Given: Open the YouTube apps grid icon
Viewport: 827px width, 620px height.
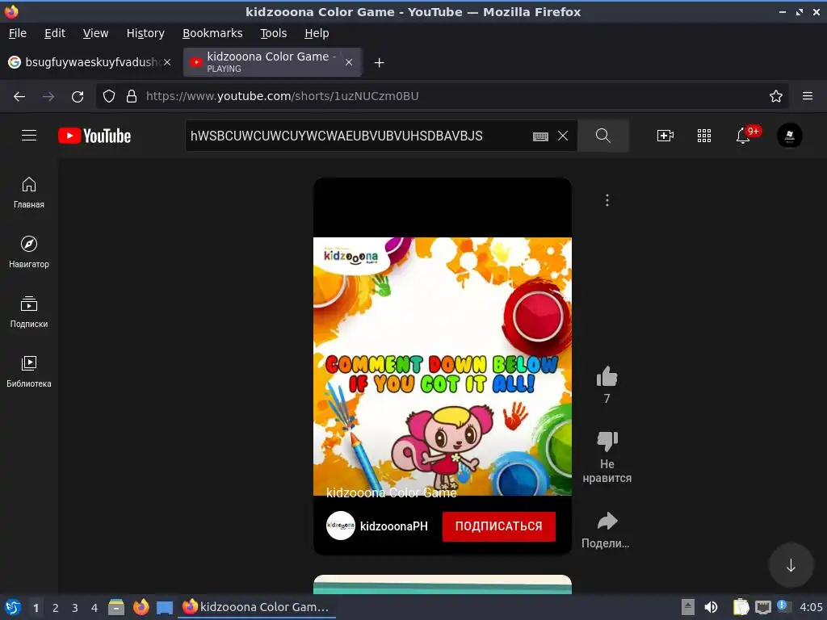Looking at the screenshot, I should 704,136.
